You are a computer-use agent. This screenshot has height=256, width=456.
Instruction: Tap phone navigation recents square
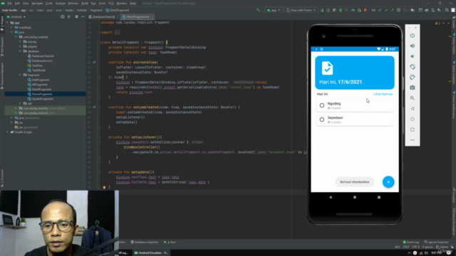379,197
